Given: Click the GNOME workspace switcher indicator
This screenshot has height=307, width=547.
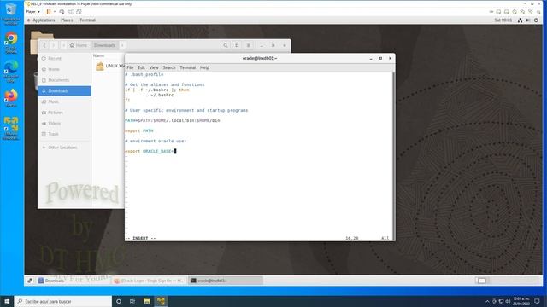Looking at the screenshot, I should tap(481, 281).
